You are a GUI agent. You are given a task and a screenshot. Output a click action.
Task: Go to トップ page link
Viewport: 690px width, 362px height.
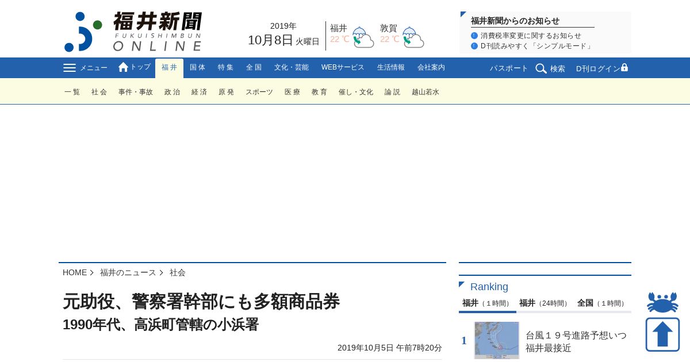coord(140,67)
